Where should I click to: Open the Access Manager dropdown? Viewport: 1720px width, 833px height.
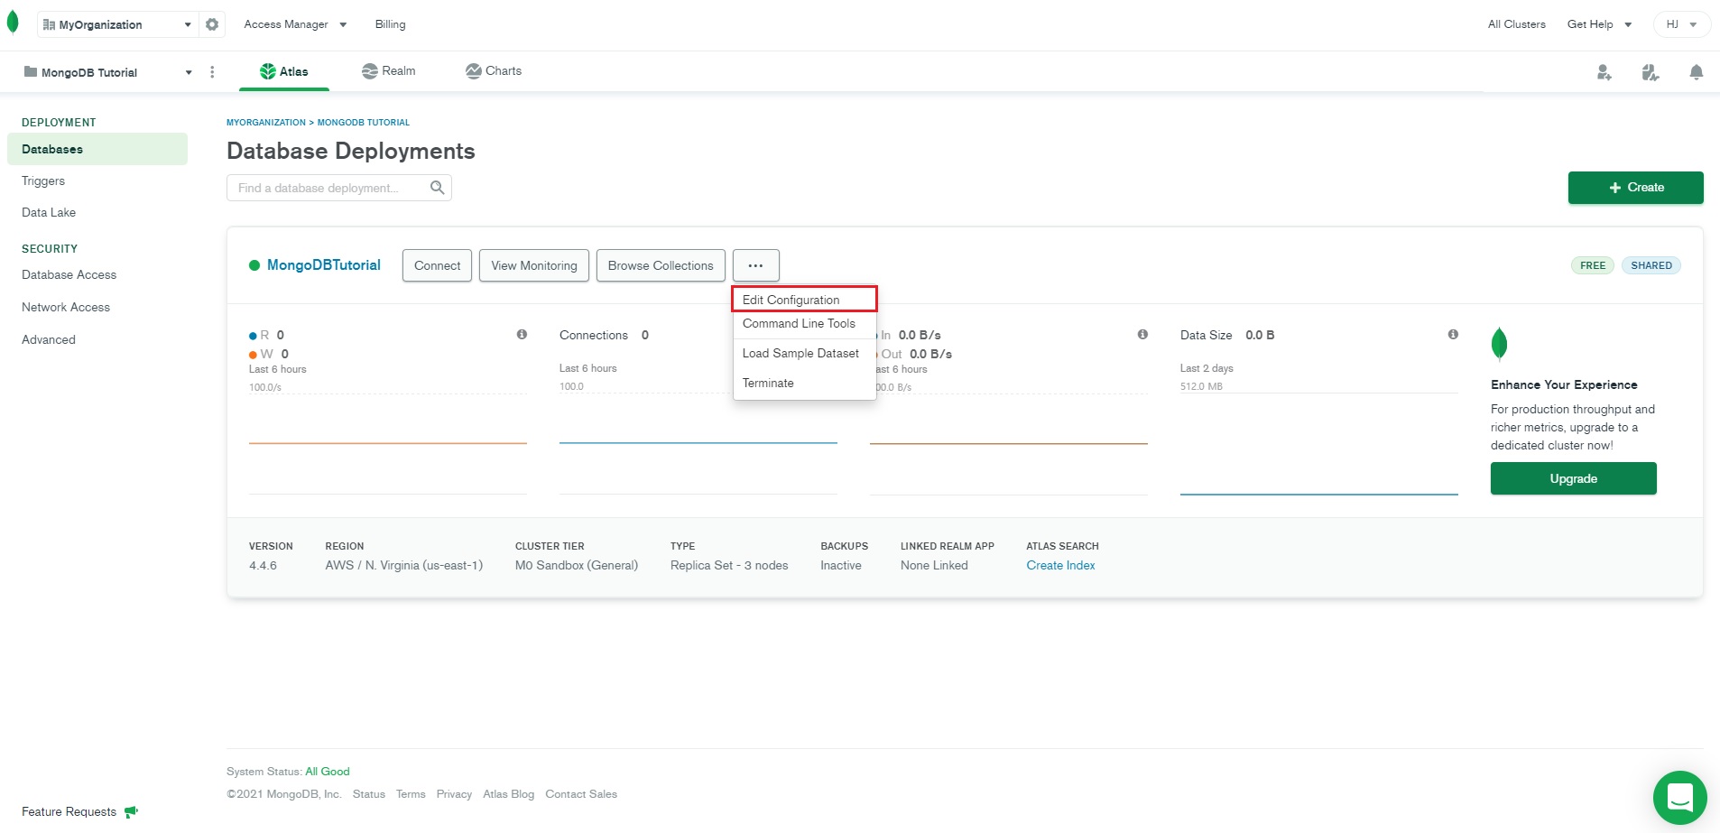295,24
